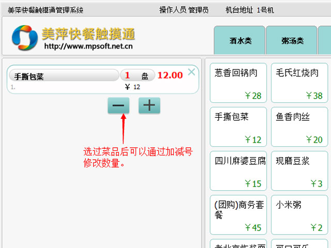Viewport: 331px width, 248px height.
Task: Add 葱香回锅肉 priced ¥28 to the order
Action: 238,83
